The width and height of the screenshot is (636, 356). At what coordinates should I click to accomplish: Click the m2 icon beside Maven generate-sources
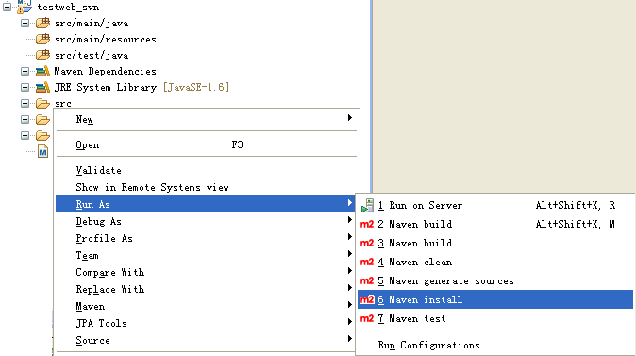point(367,280)
